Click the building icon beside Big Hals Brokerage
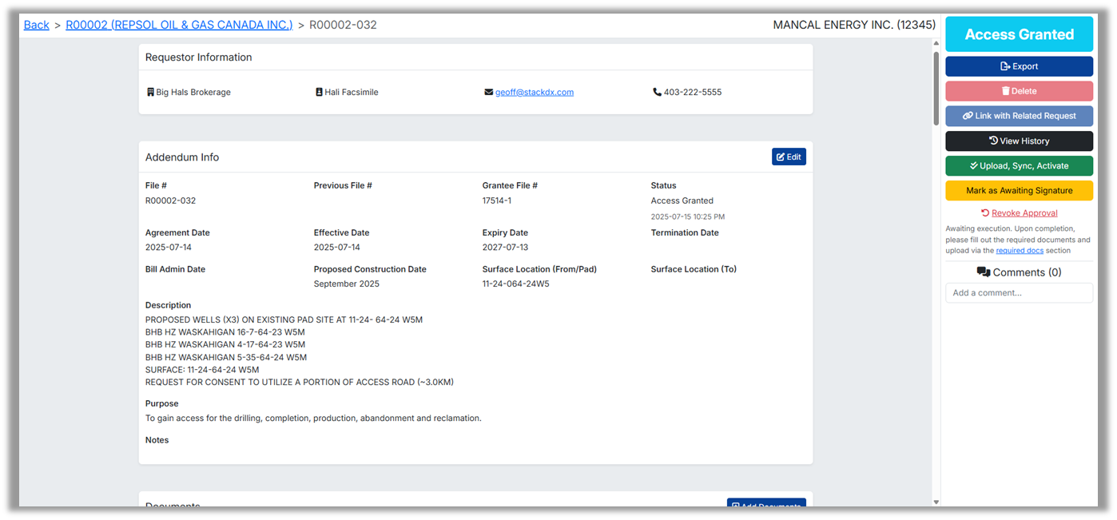Screen dimensions: 1117x520 (x=150, y=93)
